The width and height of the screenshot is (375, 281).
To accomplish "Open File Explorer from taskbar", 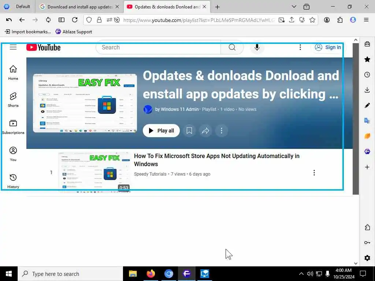I will click(x=133, y=274).
